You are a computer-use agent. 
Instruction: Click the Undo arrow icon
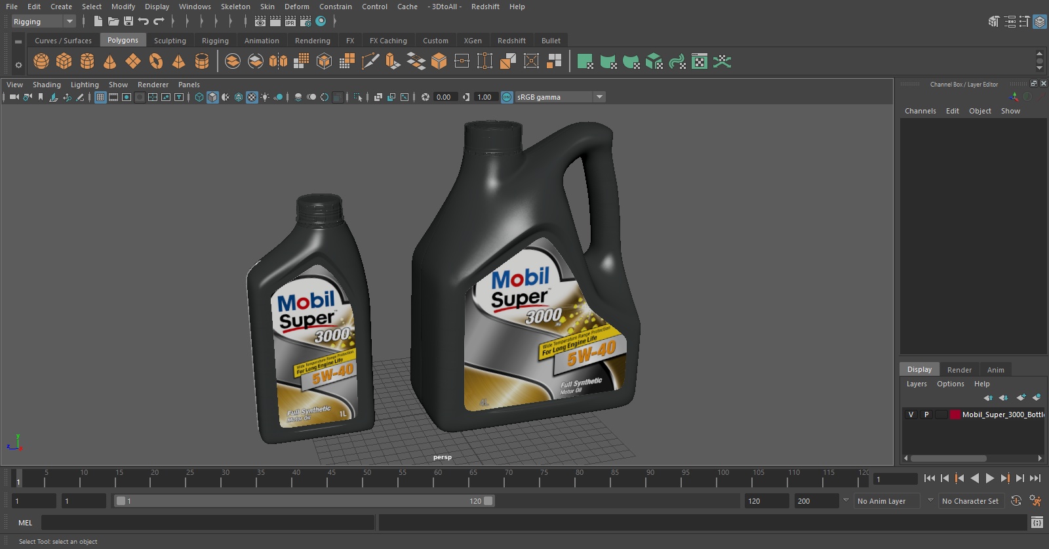click(x=144, y=22)
